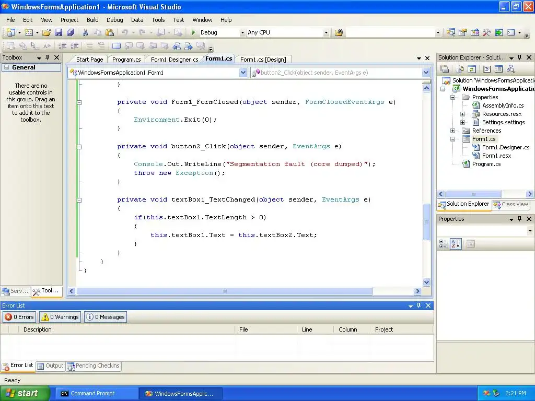
Task: Switch Properties panel to categorized view
Action: [444, 244]
